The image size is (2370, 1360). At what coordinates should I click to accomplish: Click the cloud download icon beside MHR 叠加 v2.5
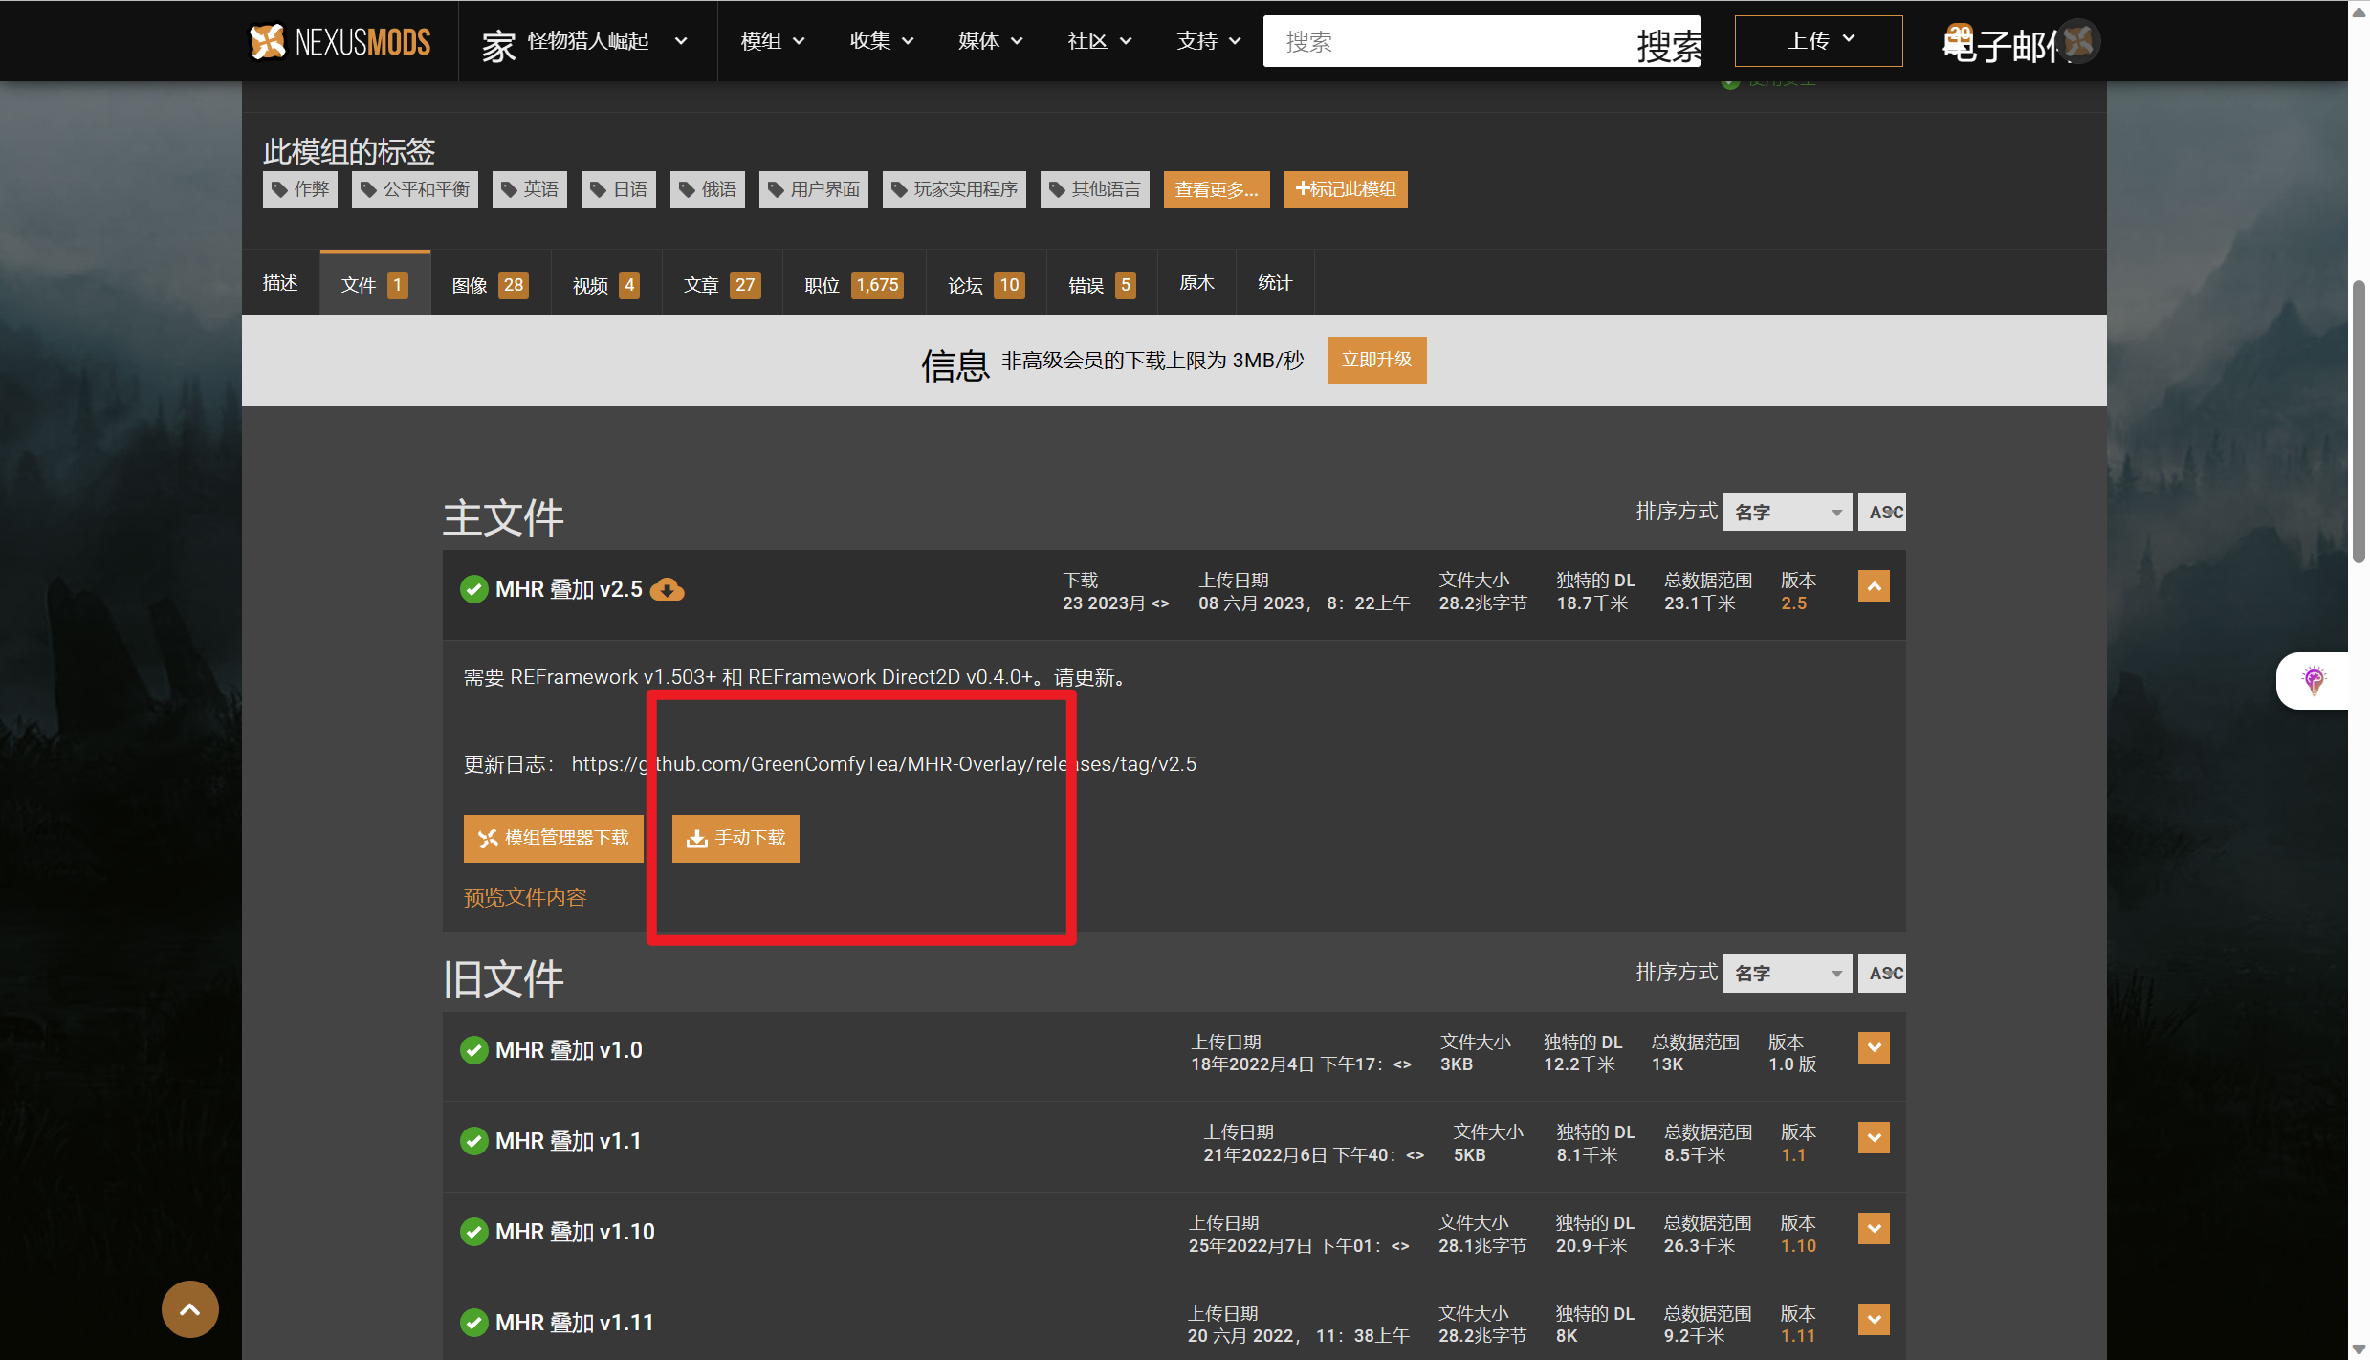667,589
